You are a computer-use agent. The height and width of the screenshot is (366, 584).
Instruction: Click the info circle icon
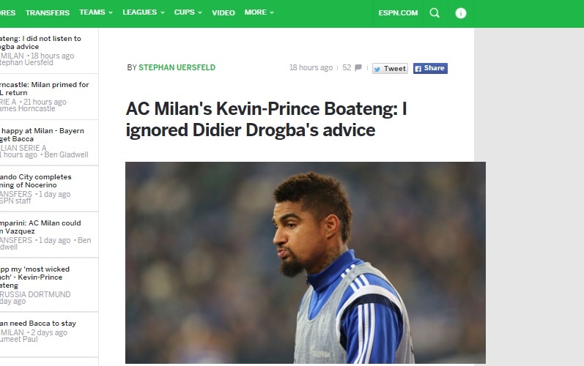click(x=461, y=13)
